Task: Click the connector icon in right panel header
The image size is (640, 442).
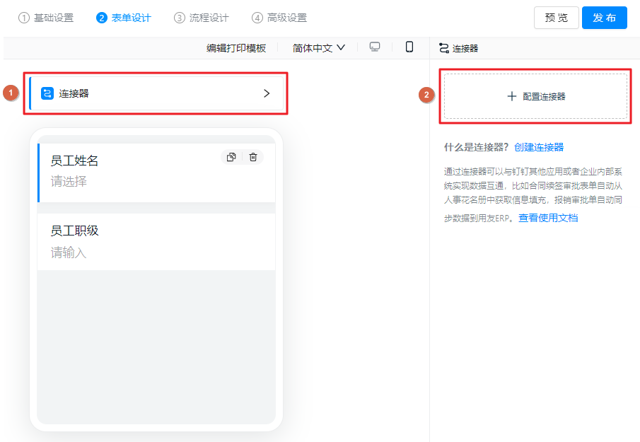Action: click(444, 47)
